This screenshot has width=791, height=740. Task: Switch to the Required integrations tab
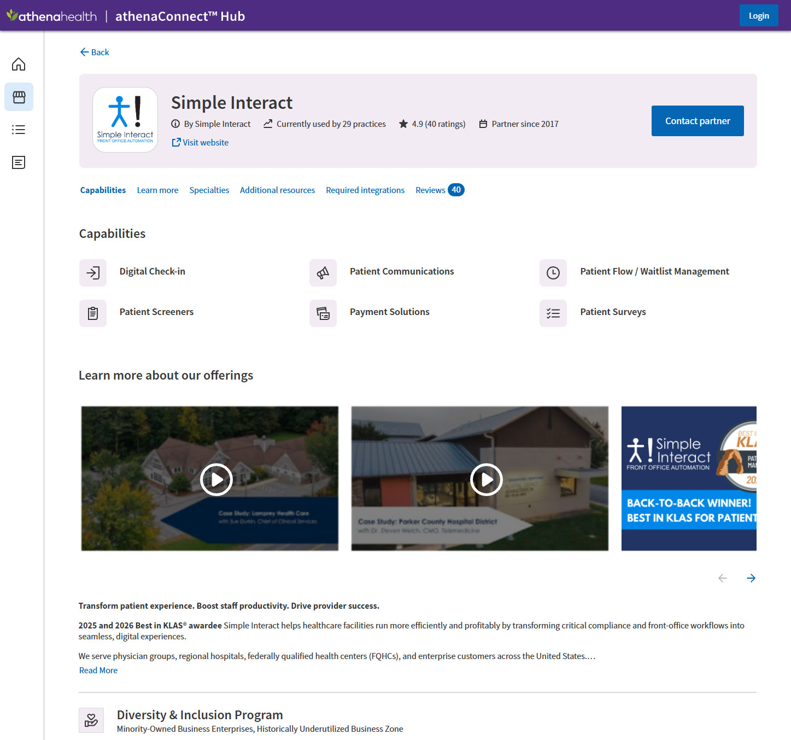click(365, 190)
